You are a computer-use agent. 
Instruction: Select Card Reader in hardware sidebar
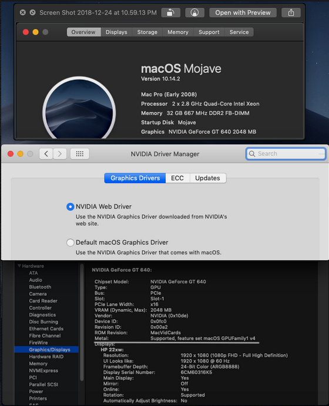[x=43, y=301]
